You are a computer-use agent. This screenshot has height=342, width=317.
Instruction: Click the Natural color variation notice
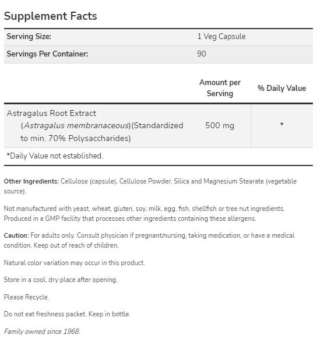[74, 263]
